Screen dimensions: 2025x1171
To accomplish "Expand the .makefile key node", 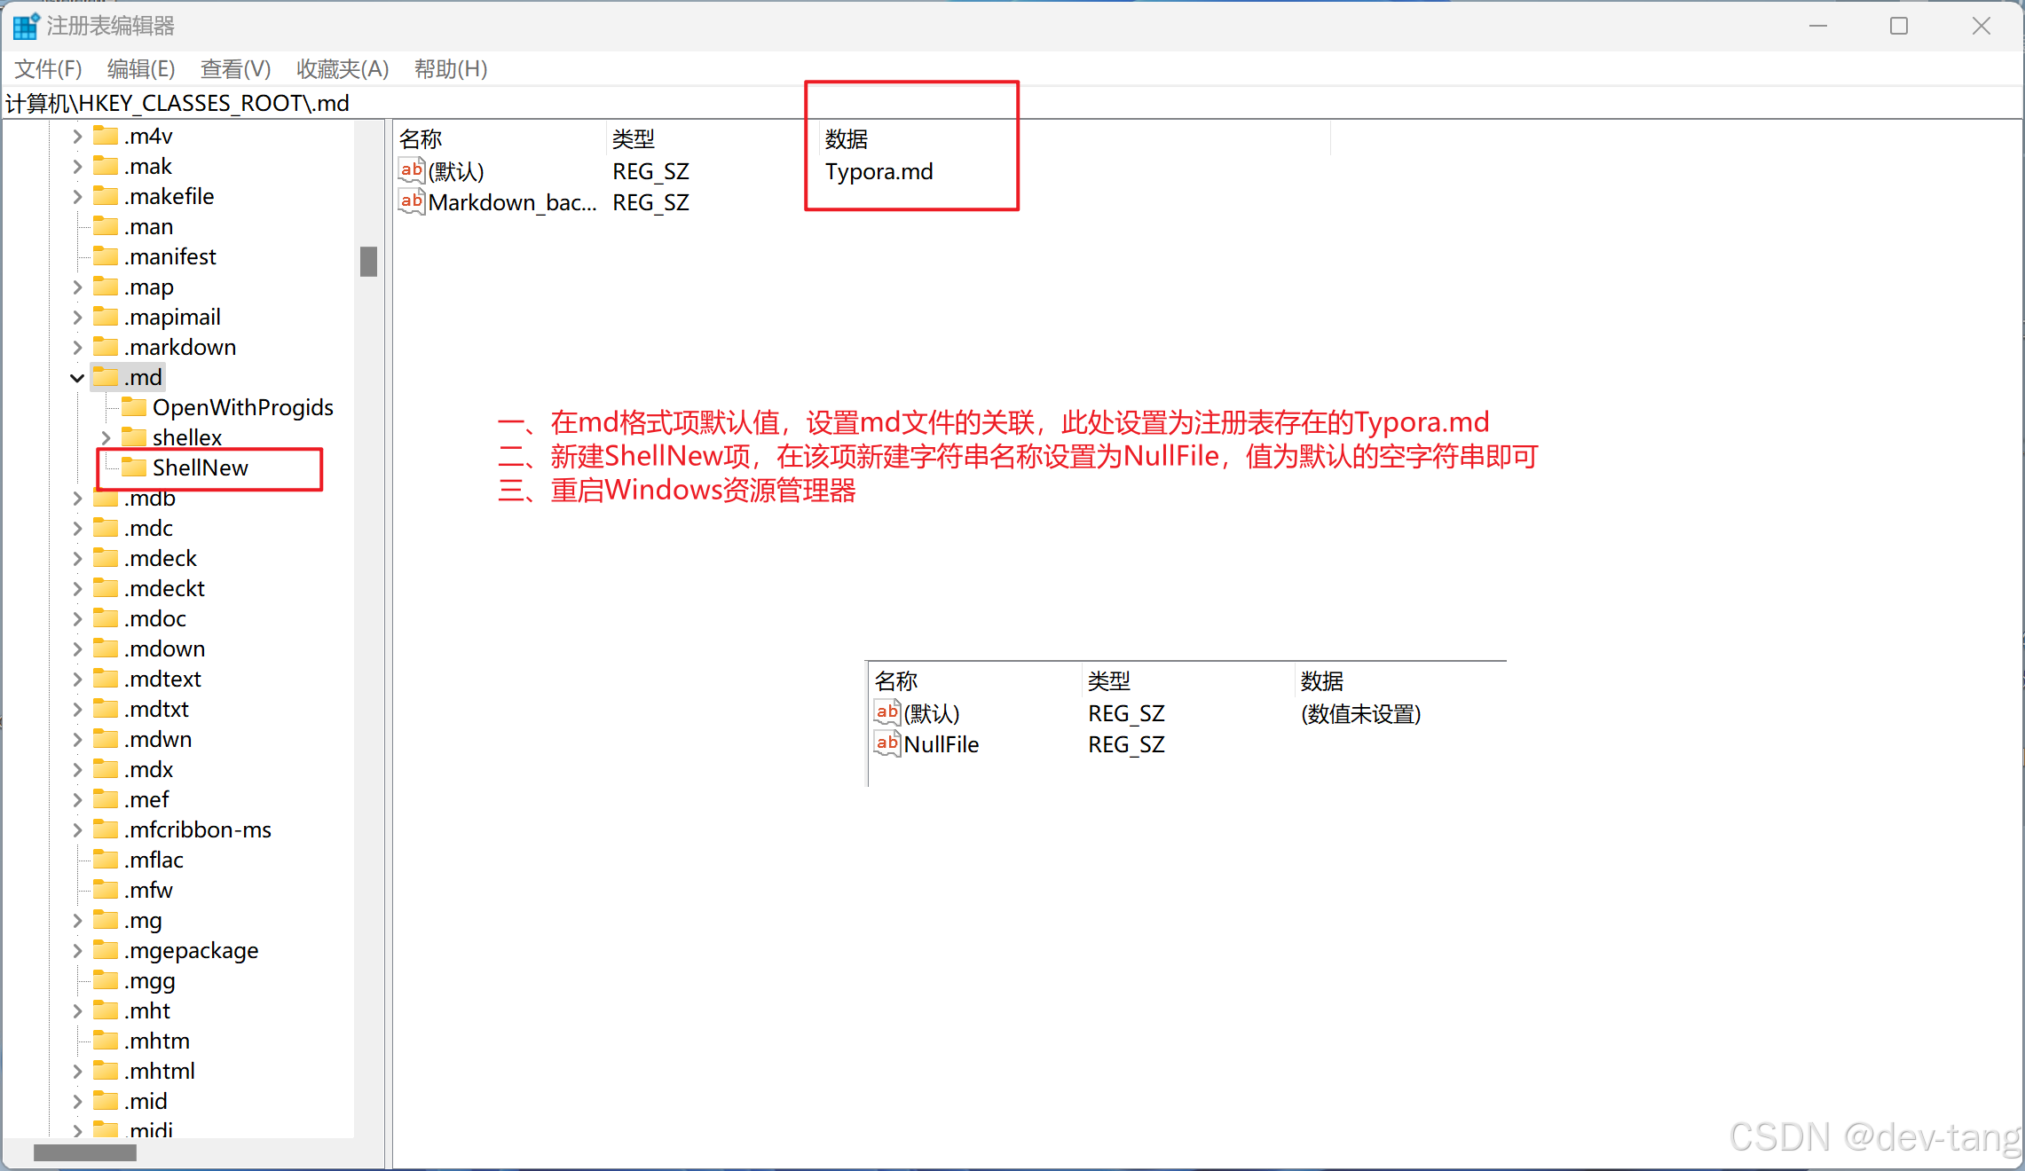I will 77,196.
